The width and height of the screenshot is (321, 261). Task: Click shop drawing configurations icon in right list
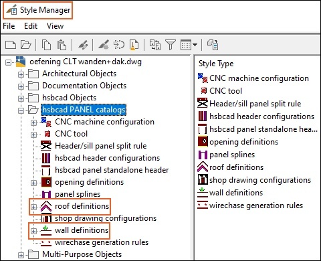(203, 180)
